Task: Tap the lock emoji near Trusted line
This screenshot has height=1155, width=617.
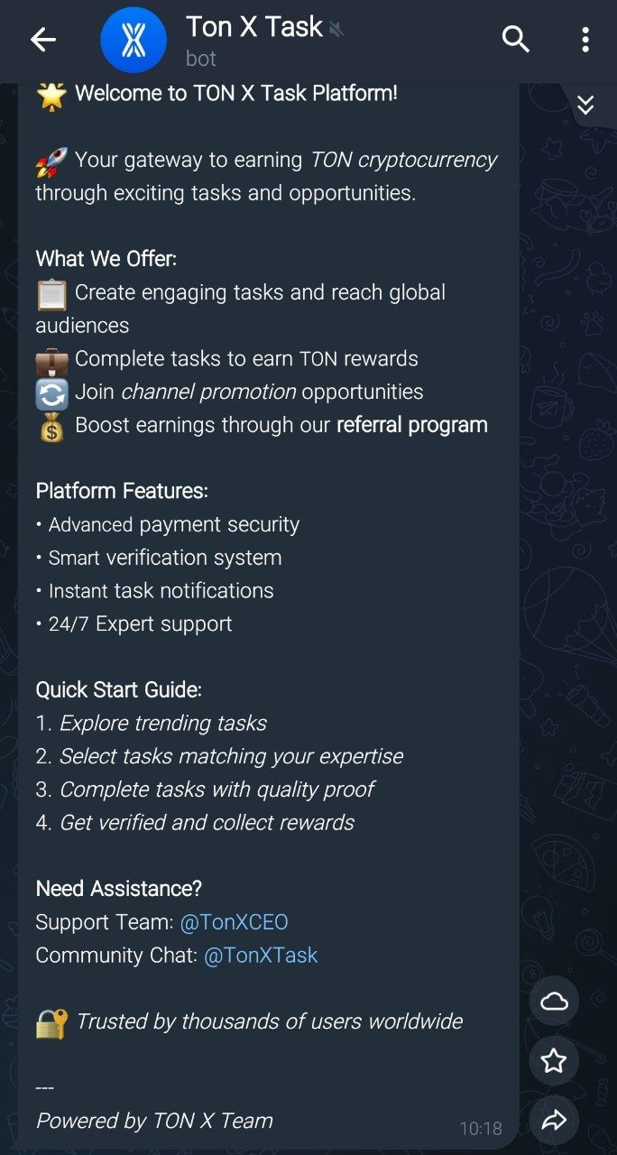Action: point(51,1022)
